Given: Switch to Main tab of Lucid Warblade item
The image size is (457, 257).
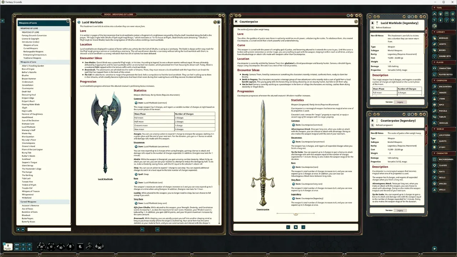Looking at the screenshot, I should coord(426,31).
